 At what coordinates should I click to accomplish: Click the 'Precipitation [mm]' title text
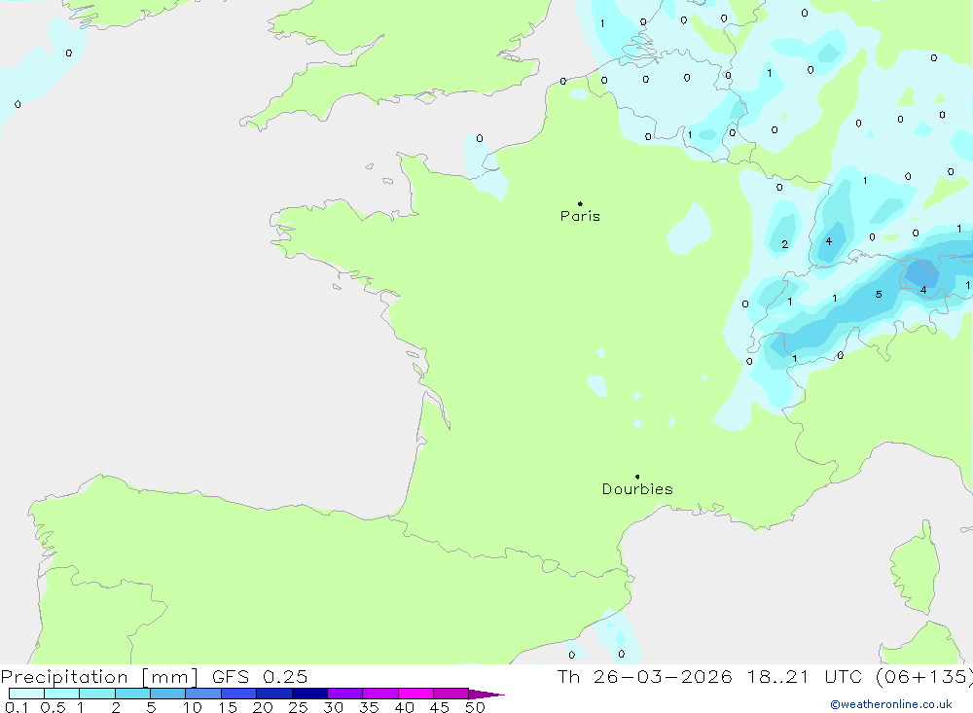pyautogui.click(x=99, y=677)
